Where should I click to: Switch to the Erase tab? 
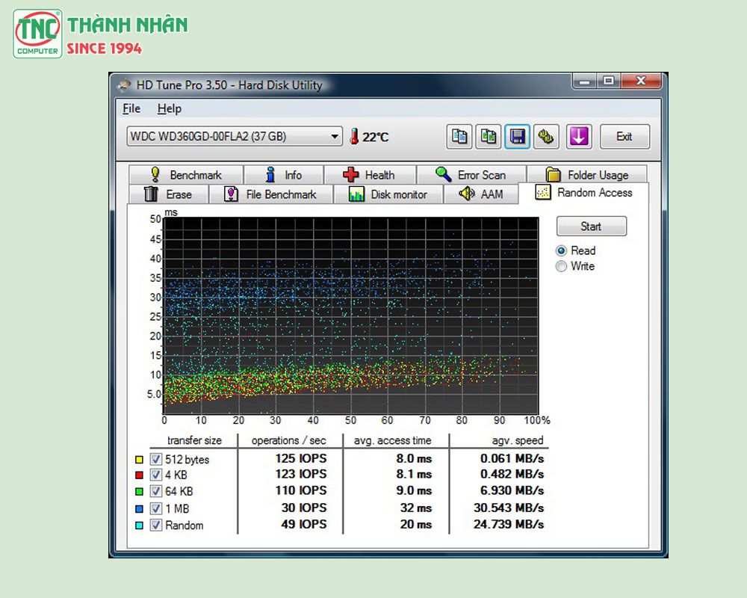(169, 194)
